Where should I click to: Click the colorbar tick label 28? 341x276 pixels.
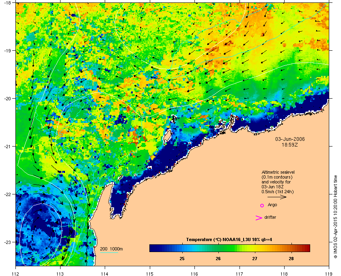click(x=291, y=259)
